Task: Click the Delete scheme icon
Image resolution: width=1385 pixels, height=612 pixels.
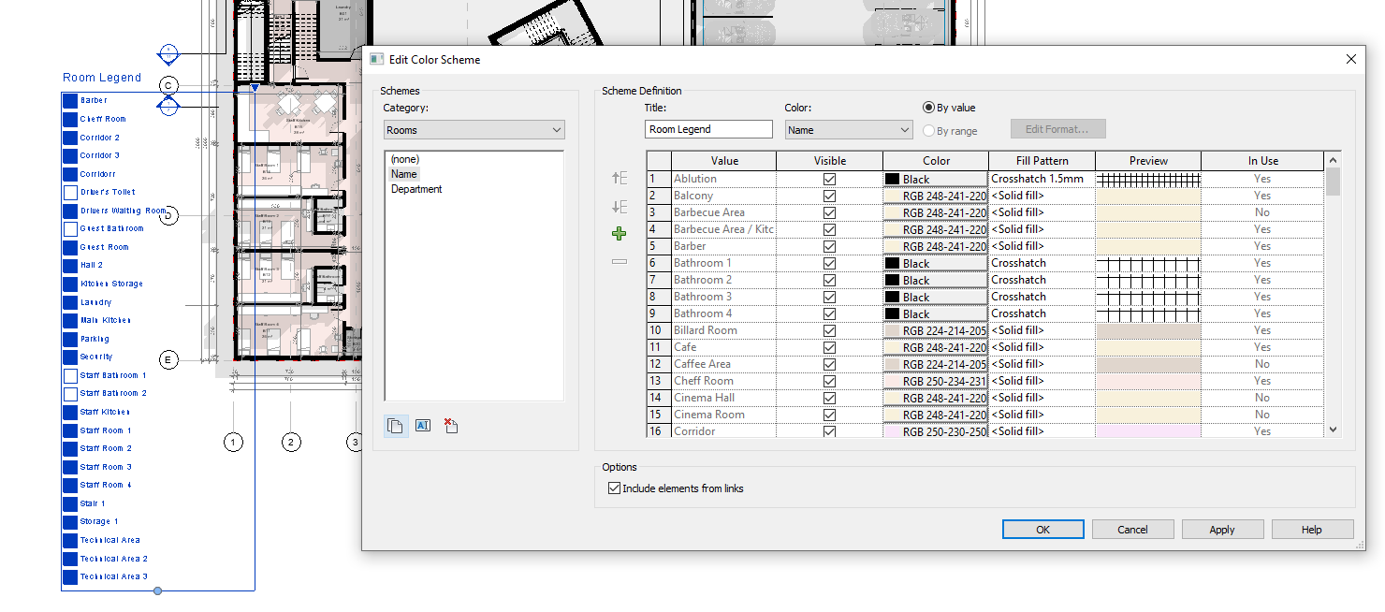Action: pyautogui.click(x=450, y=426)
